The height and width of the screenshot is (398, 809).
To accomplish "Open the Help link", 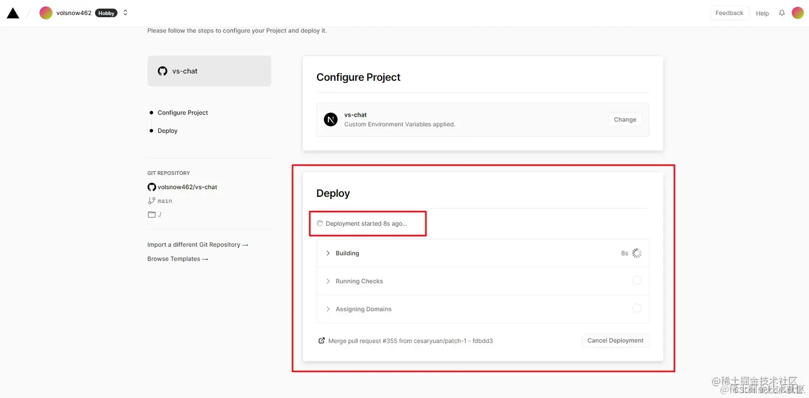I will coord(762,13).
